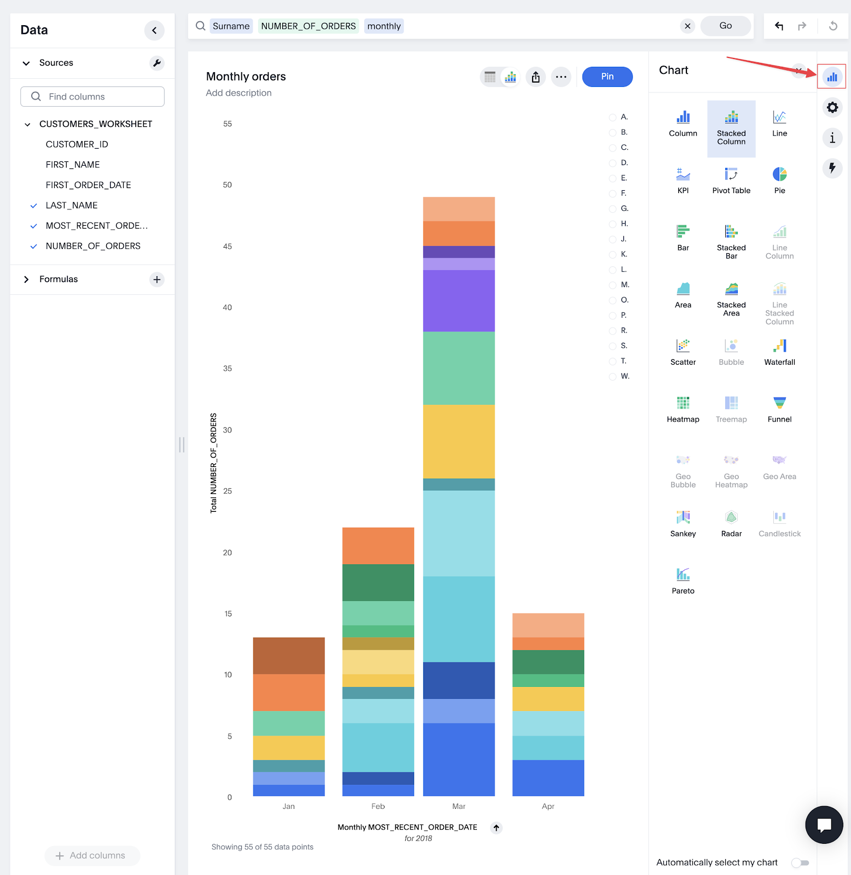Screen dimensions: 851x875
Task: Click the Pin button
Action: [607, 77]
